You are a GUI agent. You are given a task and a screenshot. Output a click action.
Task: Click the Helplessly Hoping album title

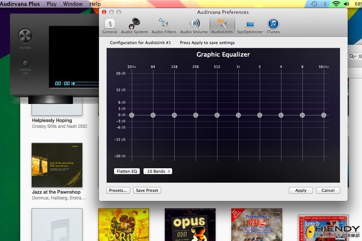point(52,120)
